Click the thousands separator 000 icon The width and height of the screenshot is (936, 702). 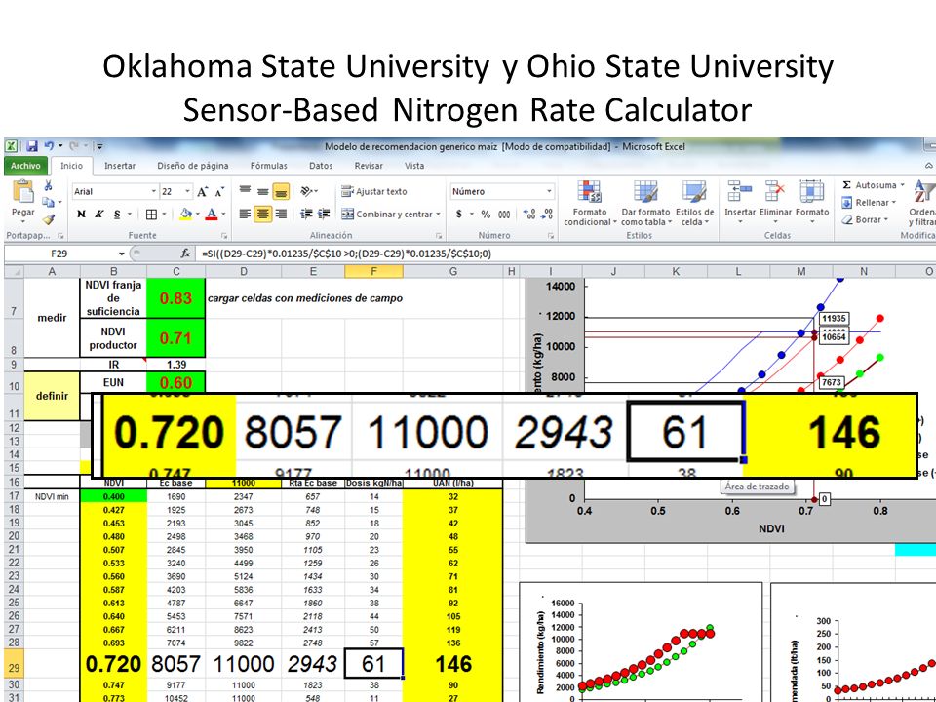pyautogui.click(x=504, y=214)
